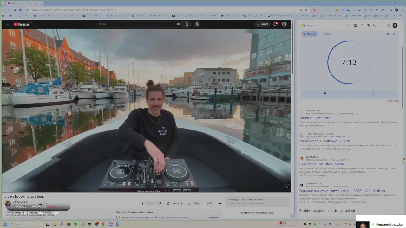Open Windows Start menu
Image resolution: width=406 pixels, height=228 pixels.
pyautogui.click(x=5, y=224)
